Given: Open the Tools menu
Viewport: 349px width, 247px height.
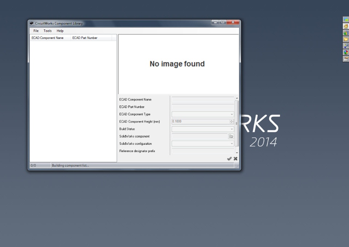Looking at the screenshot, I should tap(48, 31).
